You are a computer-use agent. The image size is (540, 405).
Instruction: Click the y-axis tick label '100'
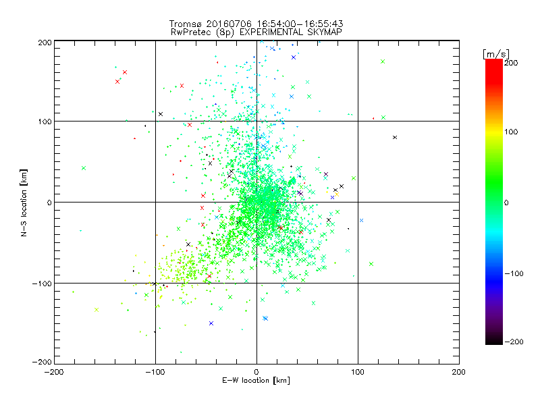45,122
